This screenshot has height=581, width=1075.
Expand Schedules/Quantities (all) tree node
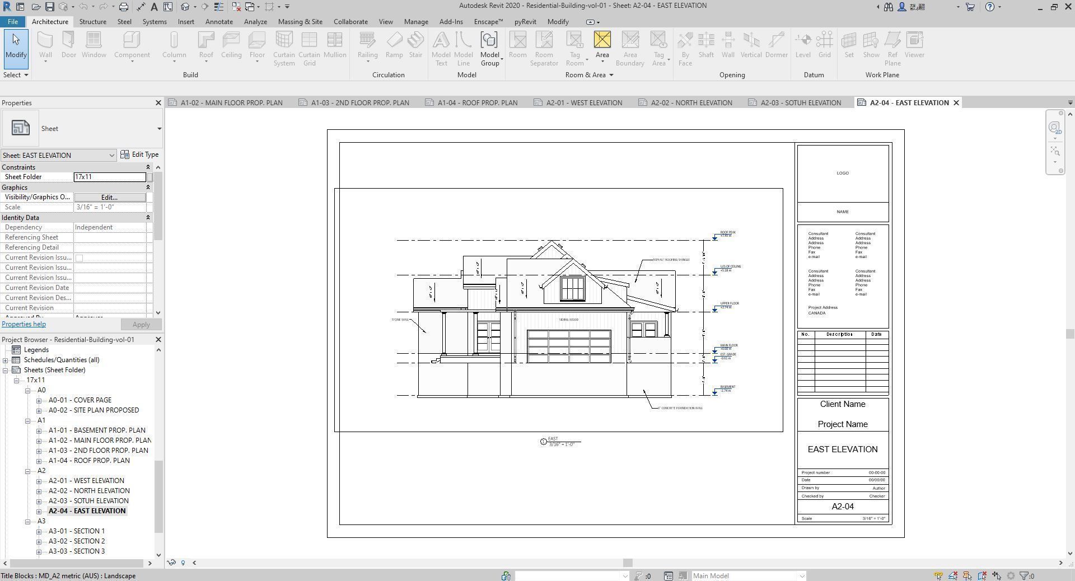click(5, 360)
